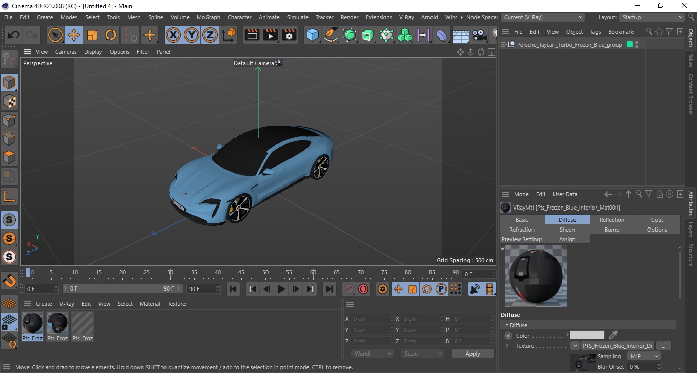Click the Undo arrow icon

tap(14, 35)
